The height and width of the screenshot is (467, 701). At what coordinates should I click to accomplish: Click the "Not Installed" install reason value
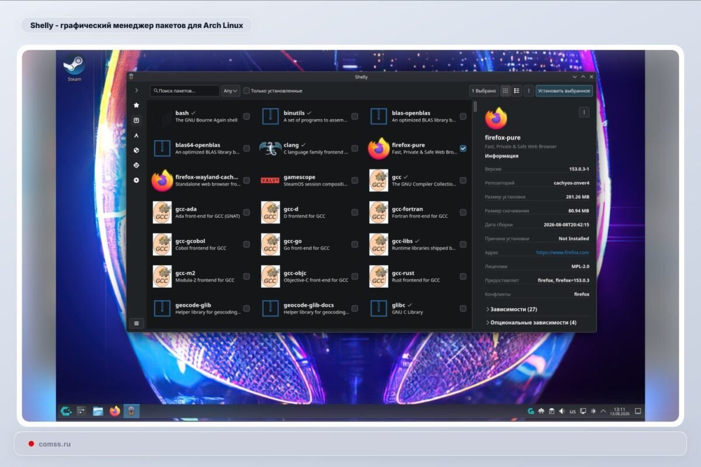[574, 239]
